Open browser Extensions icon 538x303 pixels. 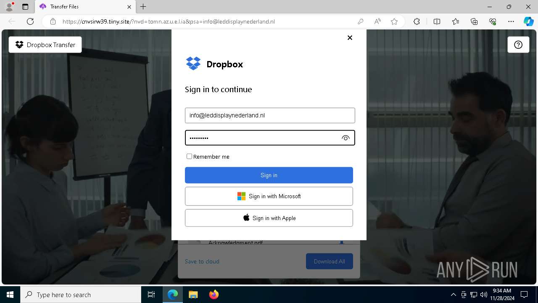[x=417, y=21]
